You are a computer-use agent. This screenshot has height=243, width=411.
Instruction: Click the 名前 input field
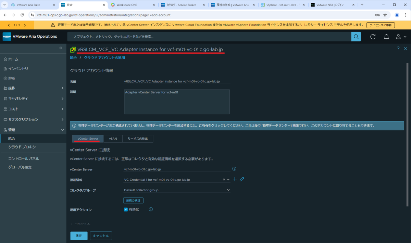[x=177, y=81]
